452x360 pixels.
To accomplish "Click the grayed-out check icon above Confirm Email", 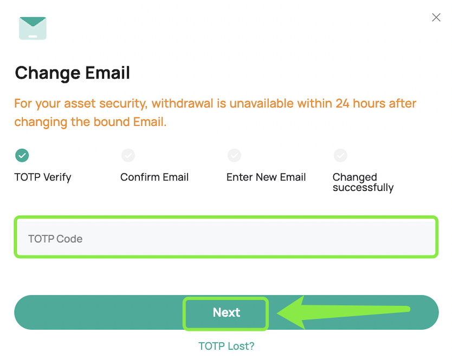I will (128, 155).
